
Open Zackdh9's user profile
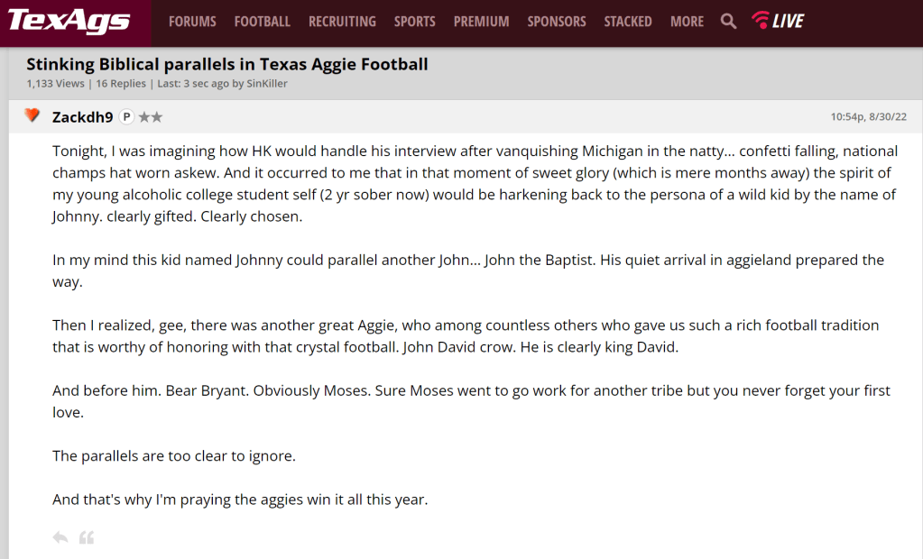(83, 116)
